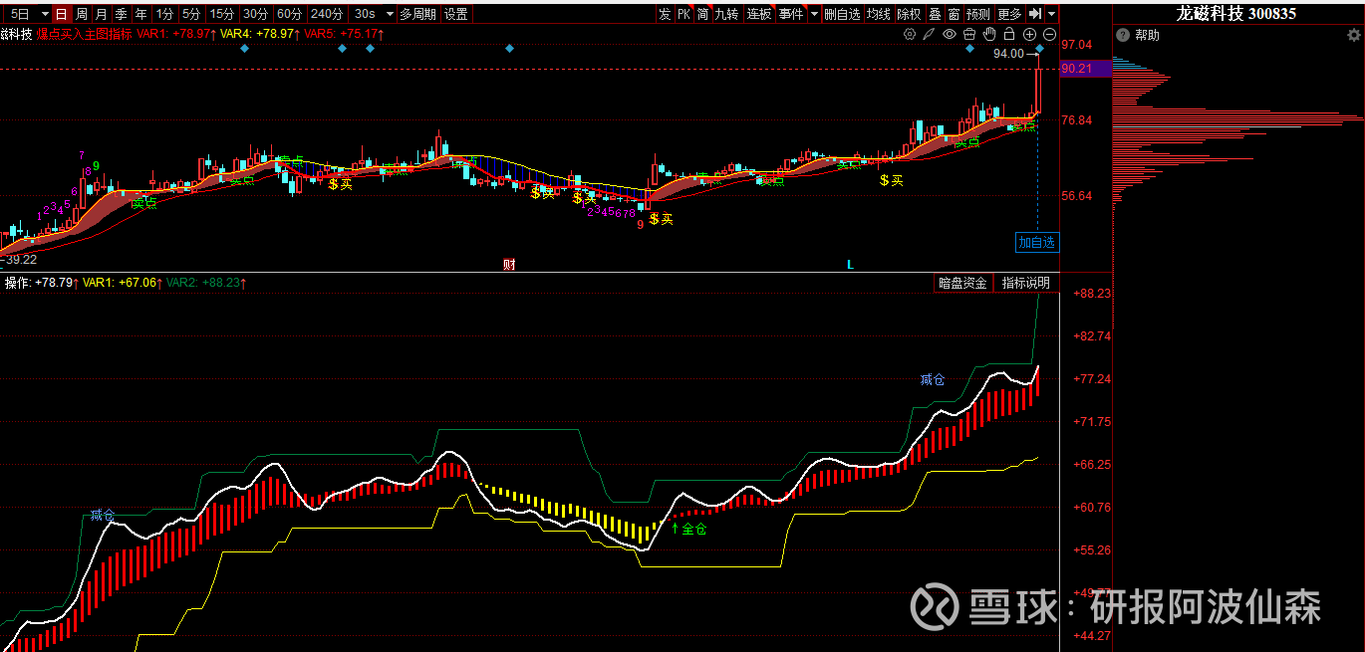Screen dimensions: 1365x652
Task: Toggle the 除权 ex-rights adjustment
Action: click(909, 14)
